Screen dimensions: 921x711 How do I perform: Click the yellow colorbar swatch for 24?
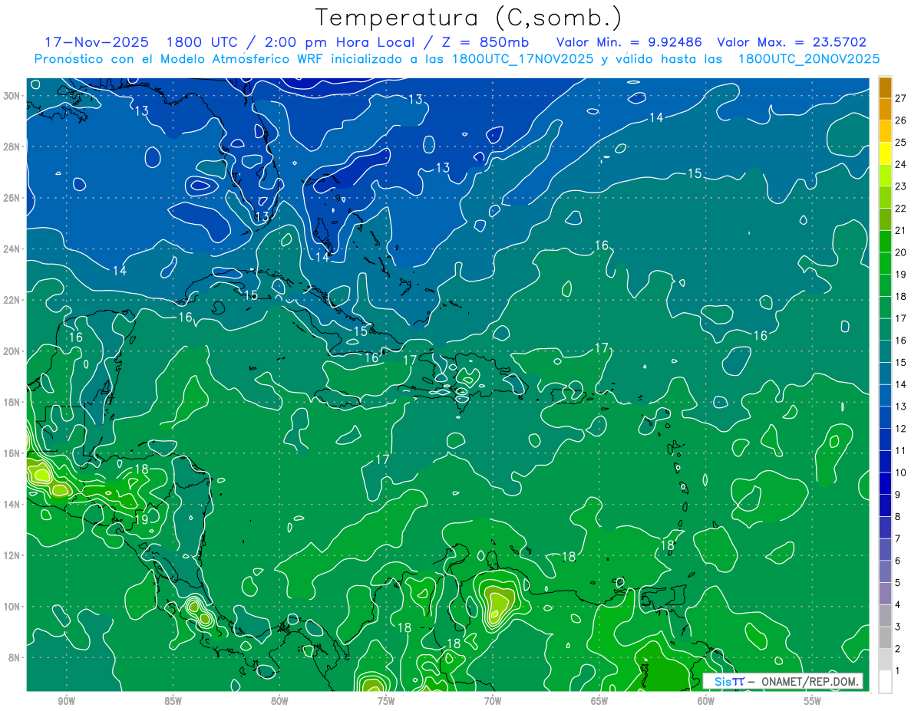pyautogui.click(x=885, y=153)
